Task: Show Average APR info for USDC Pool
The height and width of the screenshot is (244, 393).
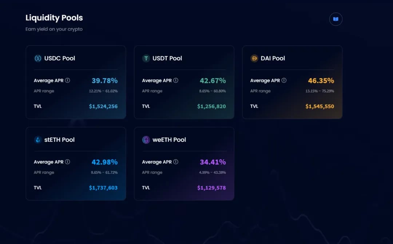Action: tap(67, 80)
